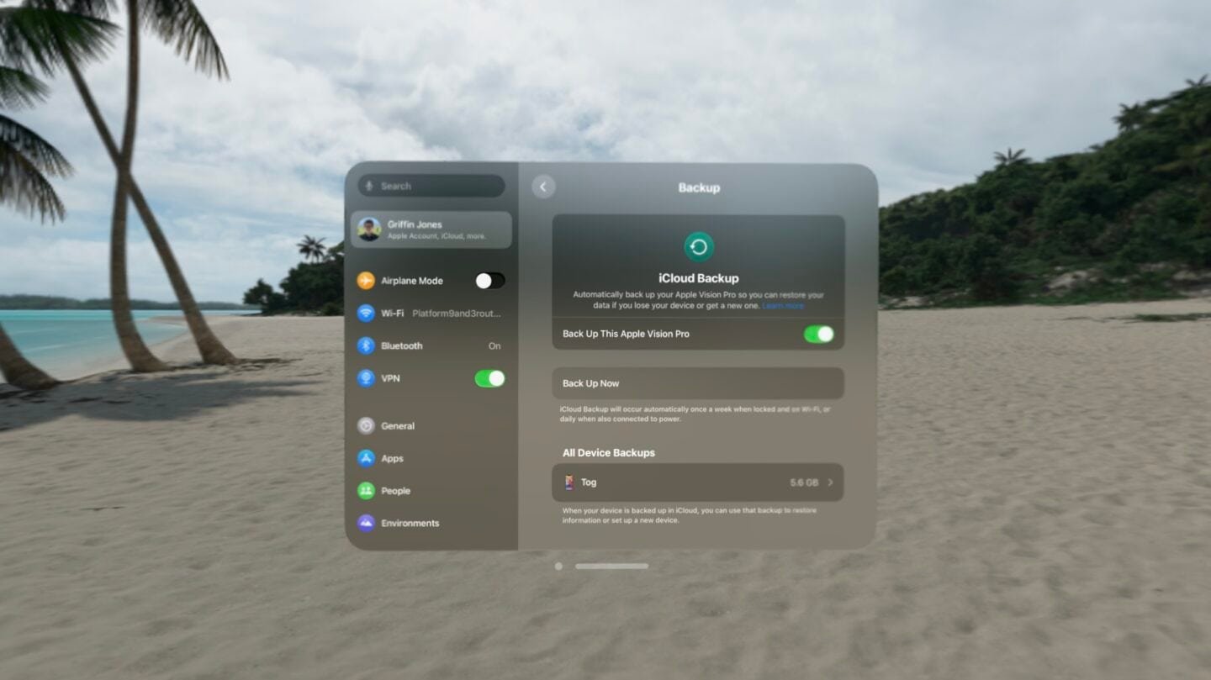
Task: Open Wi-Fi settings row
Action: point(431,314)
